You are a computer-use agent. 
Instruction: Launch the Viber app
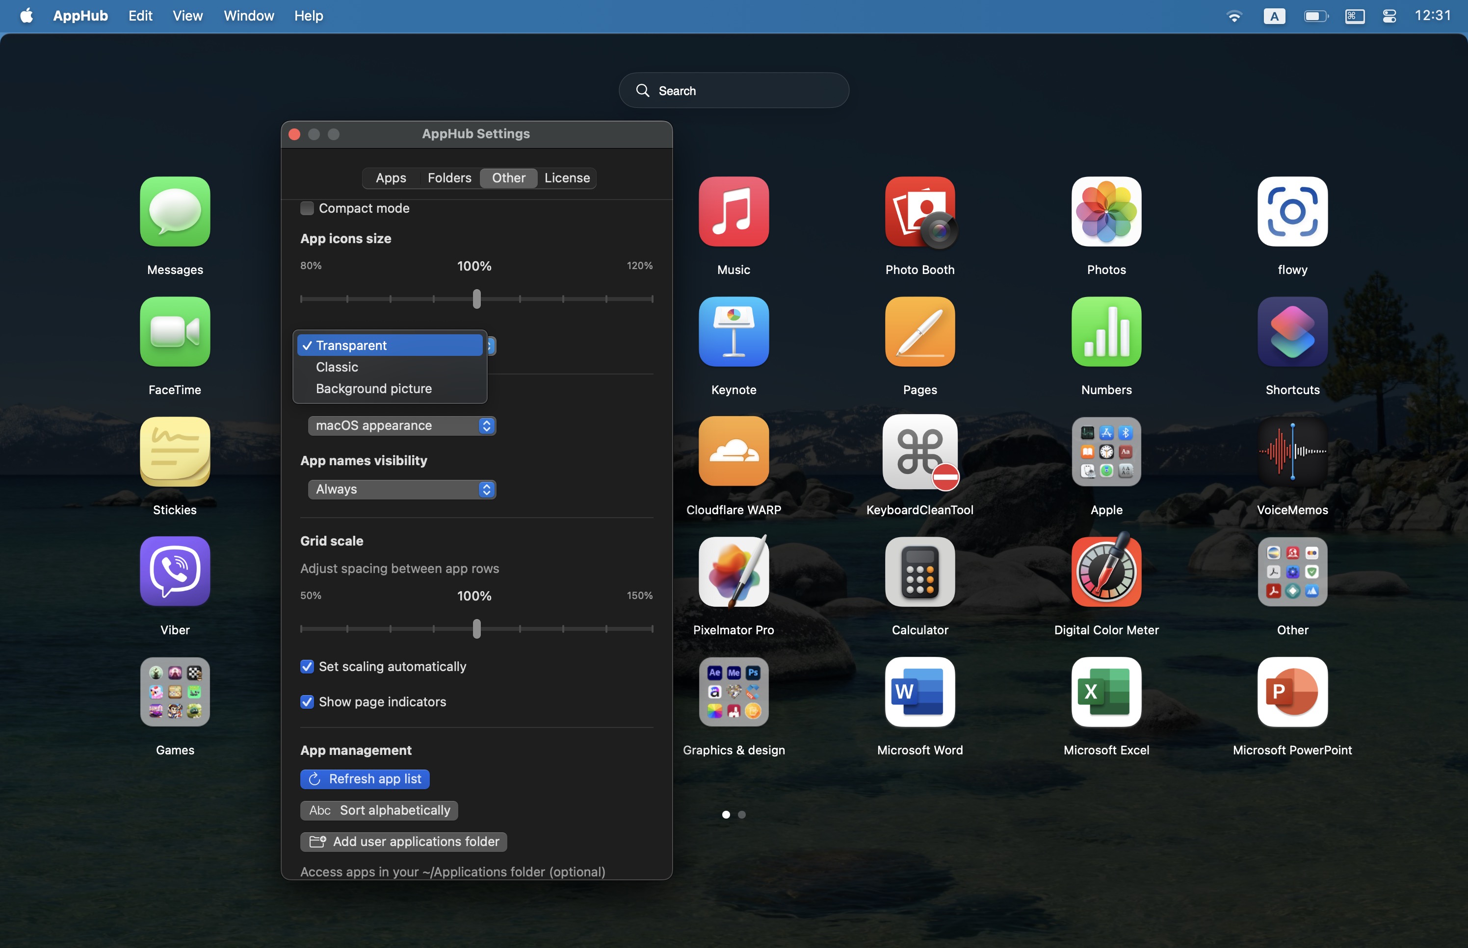tap(175, 571)
